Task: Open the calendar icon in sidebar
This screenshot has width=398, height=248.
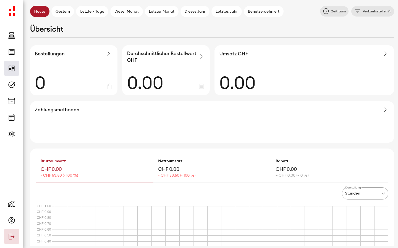Action: click(x=12, y=118)
